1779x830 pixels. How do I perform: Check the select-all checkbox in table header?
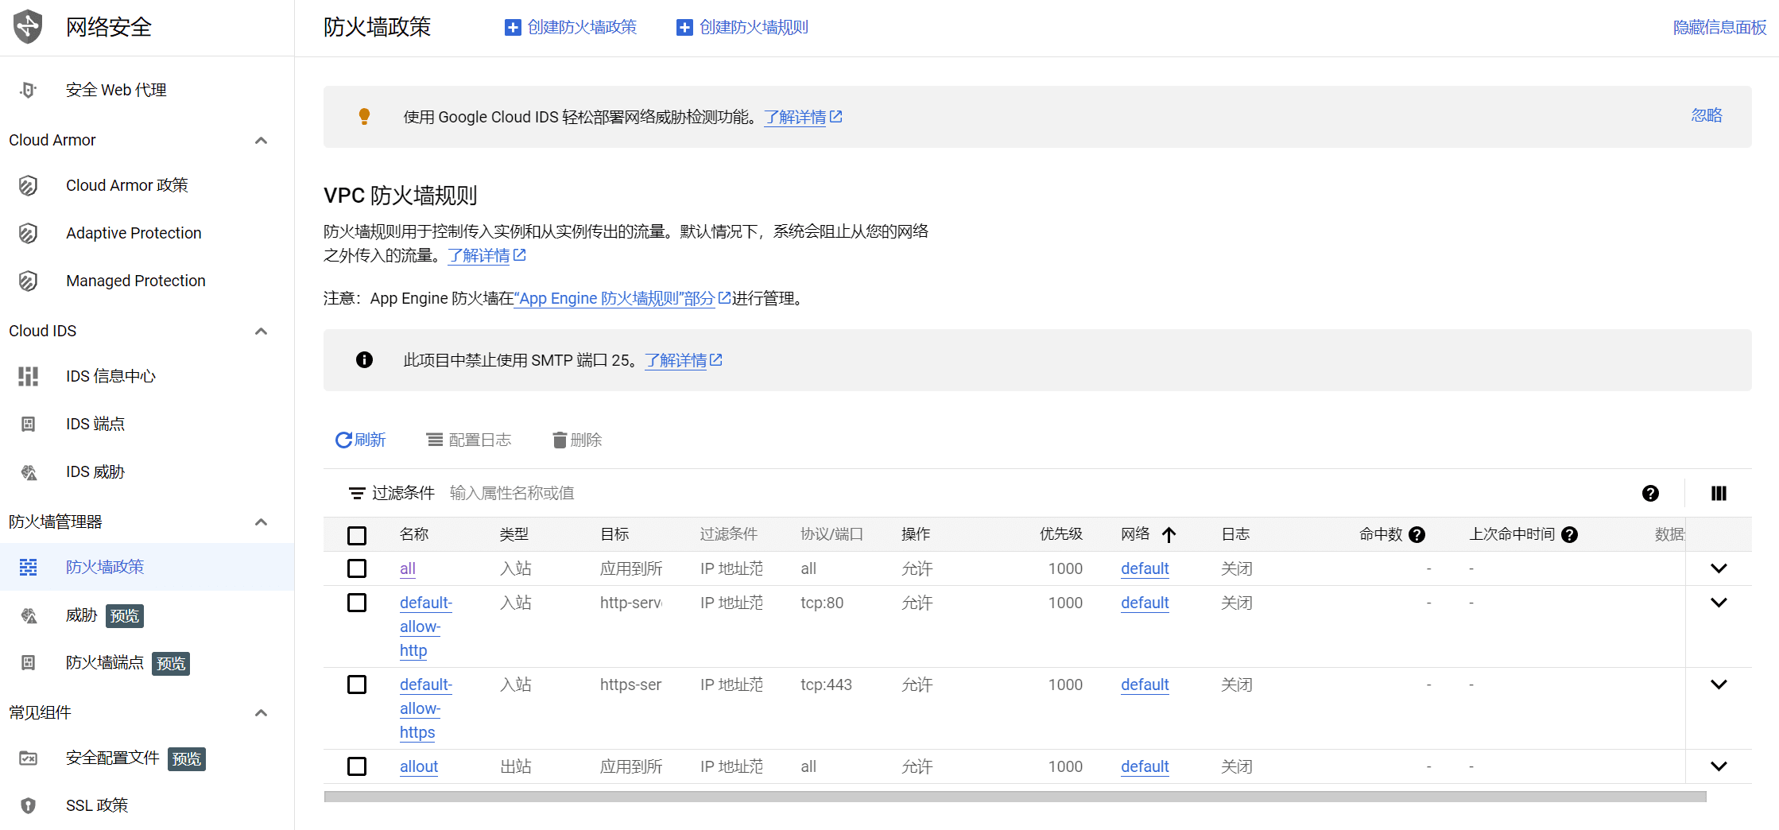click(x=357, y=535)
